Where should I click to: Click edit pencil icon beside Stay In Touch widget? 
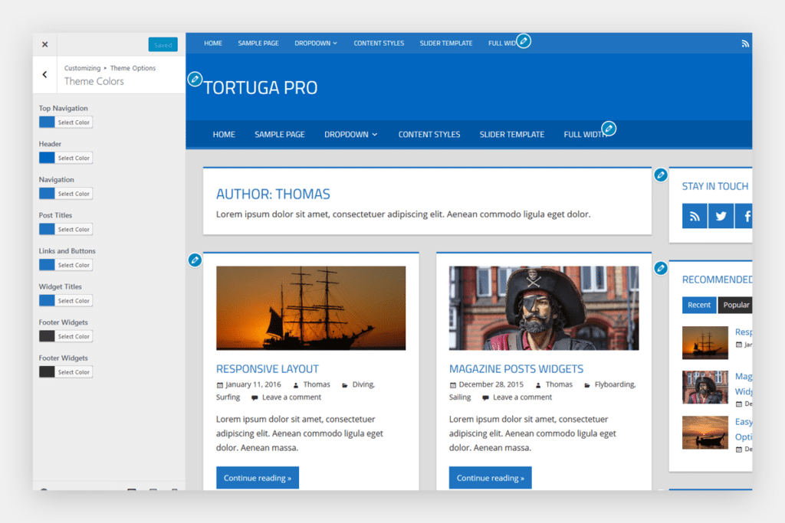pos(660,175)
